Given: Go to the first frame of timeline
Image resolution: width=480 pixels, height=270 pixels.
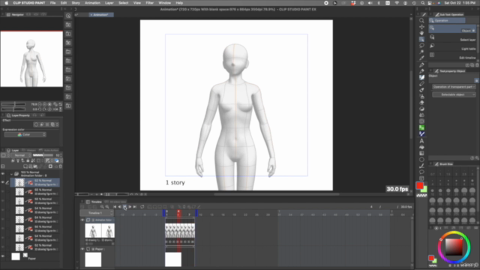Looking at the screenshot, I should [115, 207].
